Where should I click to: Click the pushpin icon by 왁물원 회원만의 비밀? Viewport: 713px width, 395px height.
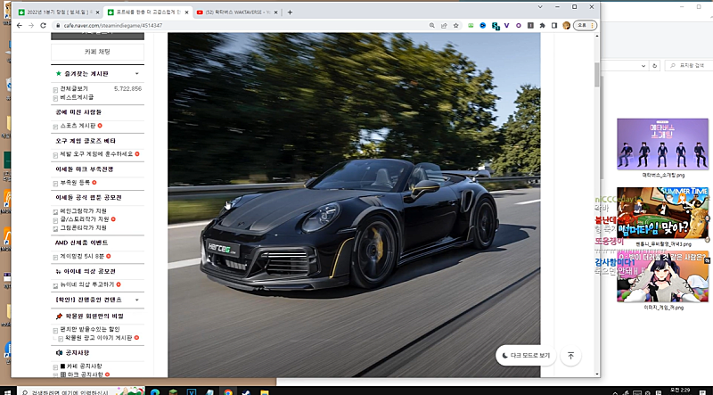click(x=59, y=317)
